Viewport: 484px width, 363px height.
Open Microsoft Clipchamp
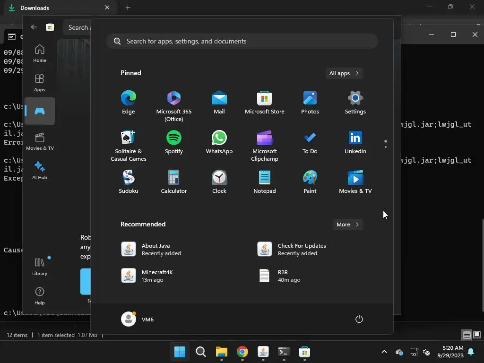pyautogui.click(x=265, y=146)
